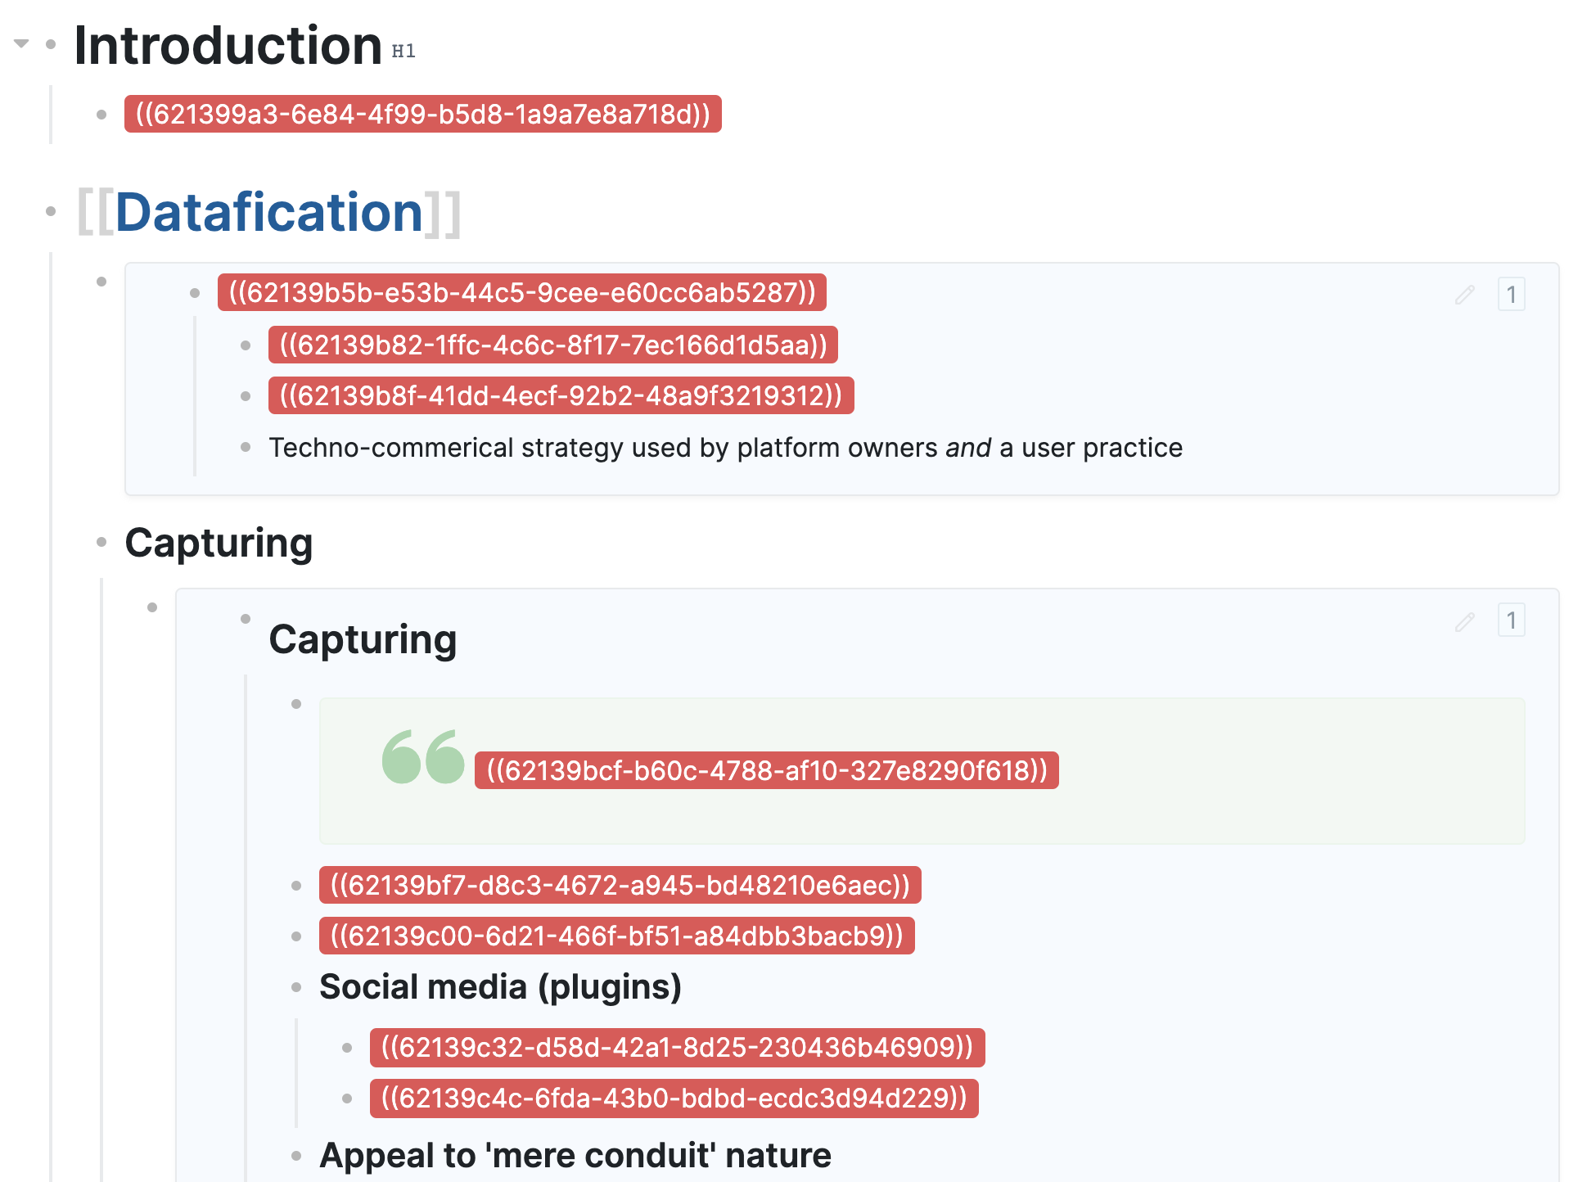Click the edit pencil icon on the Datafication embed
This screenshot has height=1182, width=1596.
point(1464,295)
